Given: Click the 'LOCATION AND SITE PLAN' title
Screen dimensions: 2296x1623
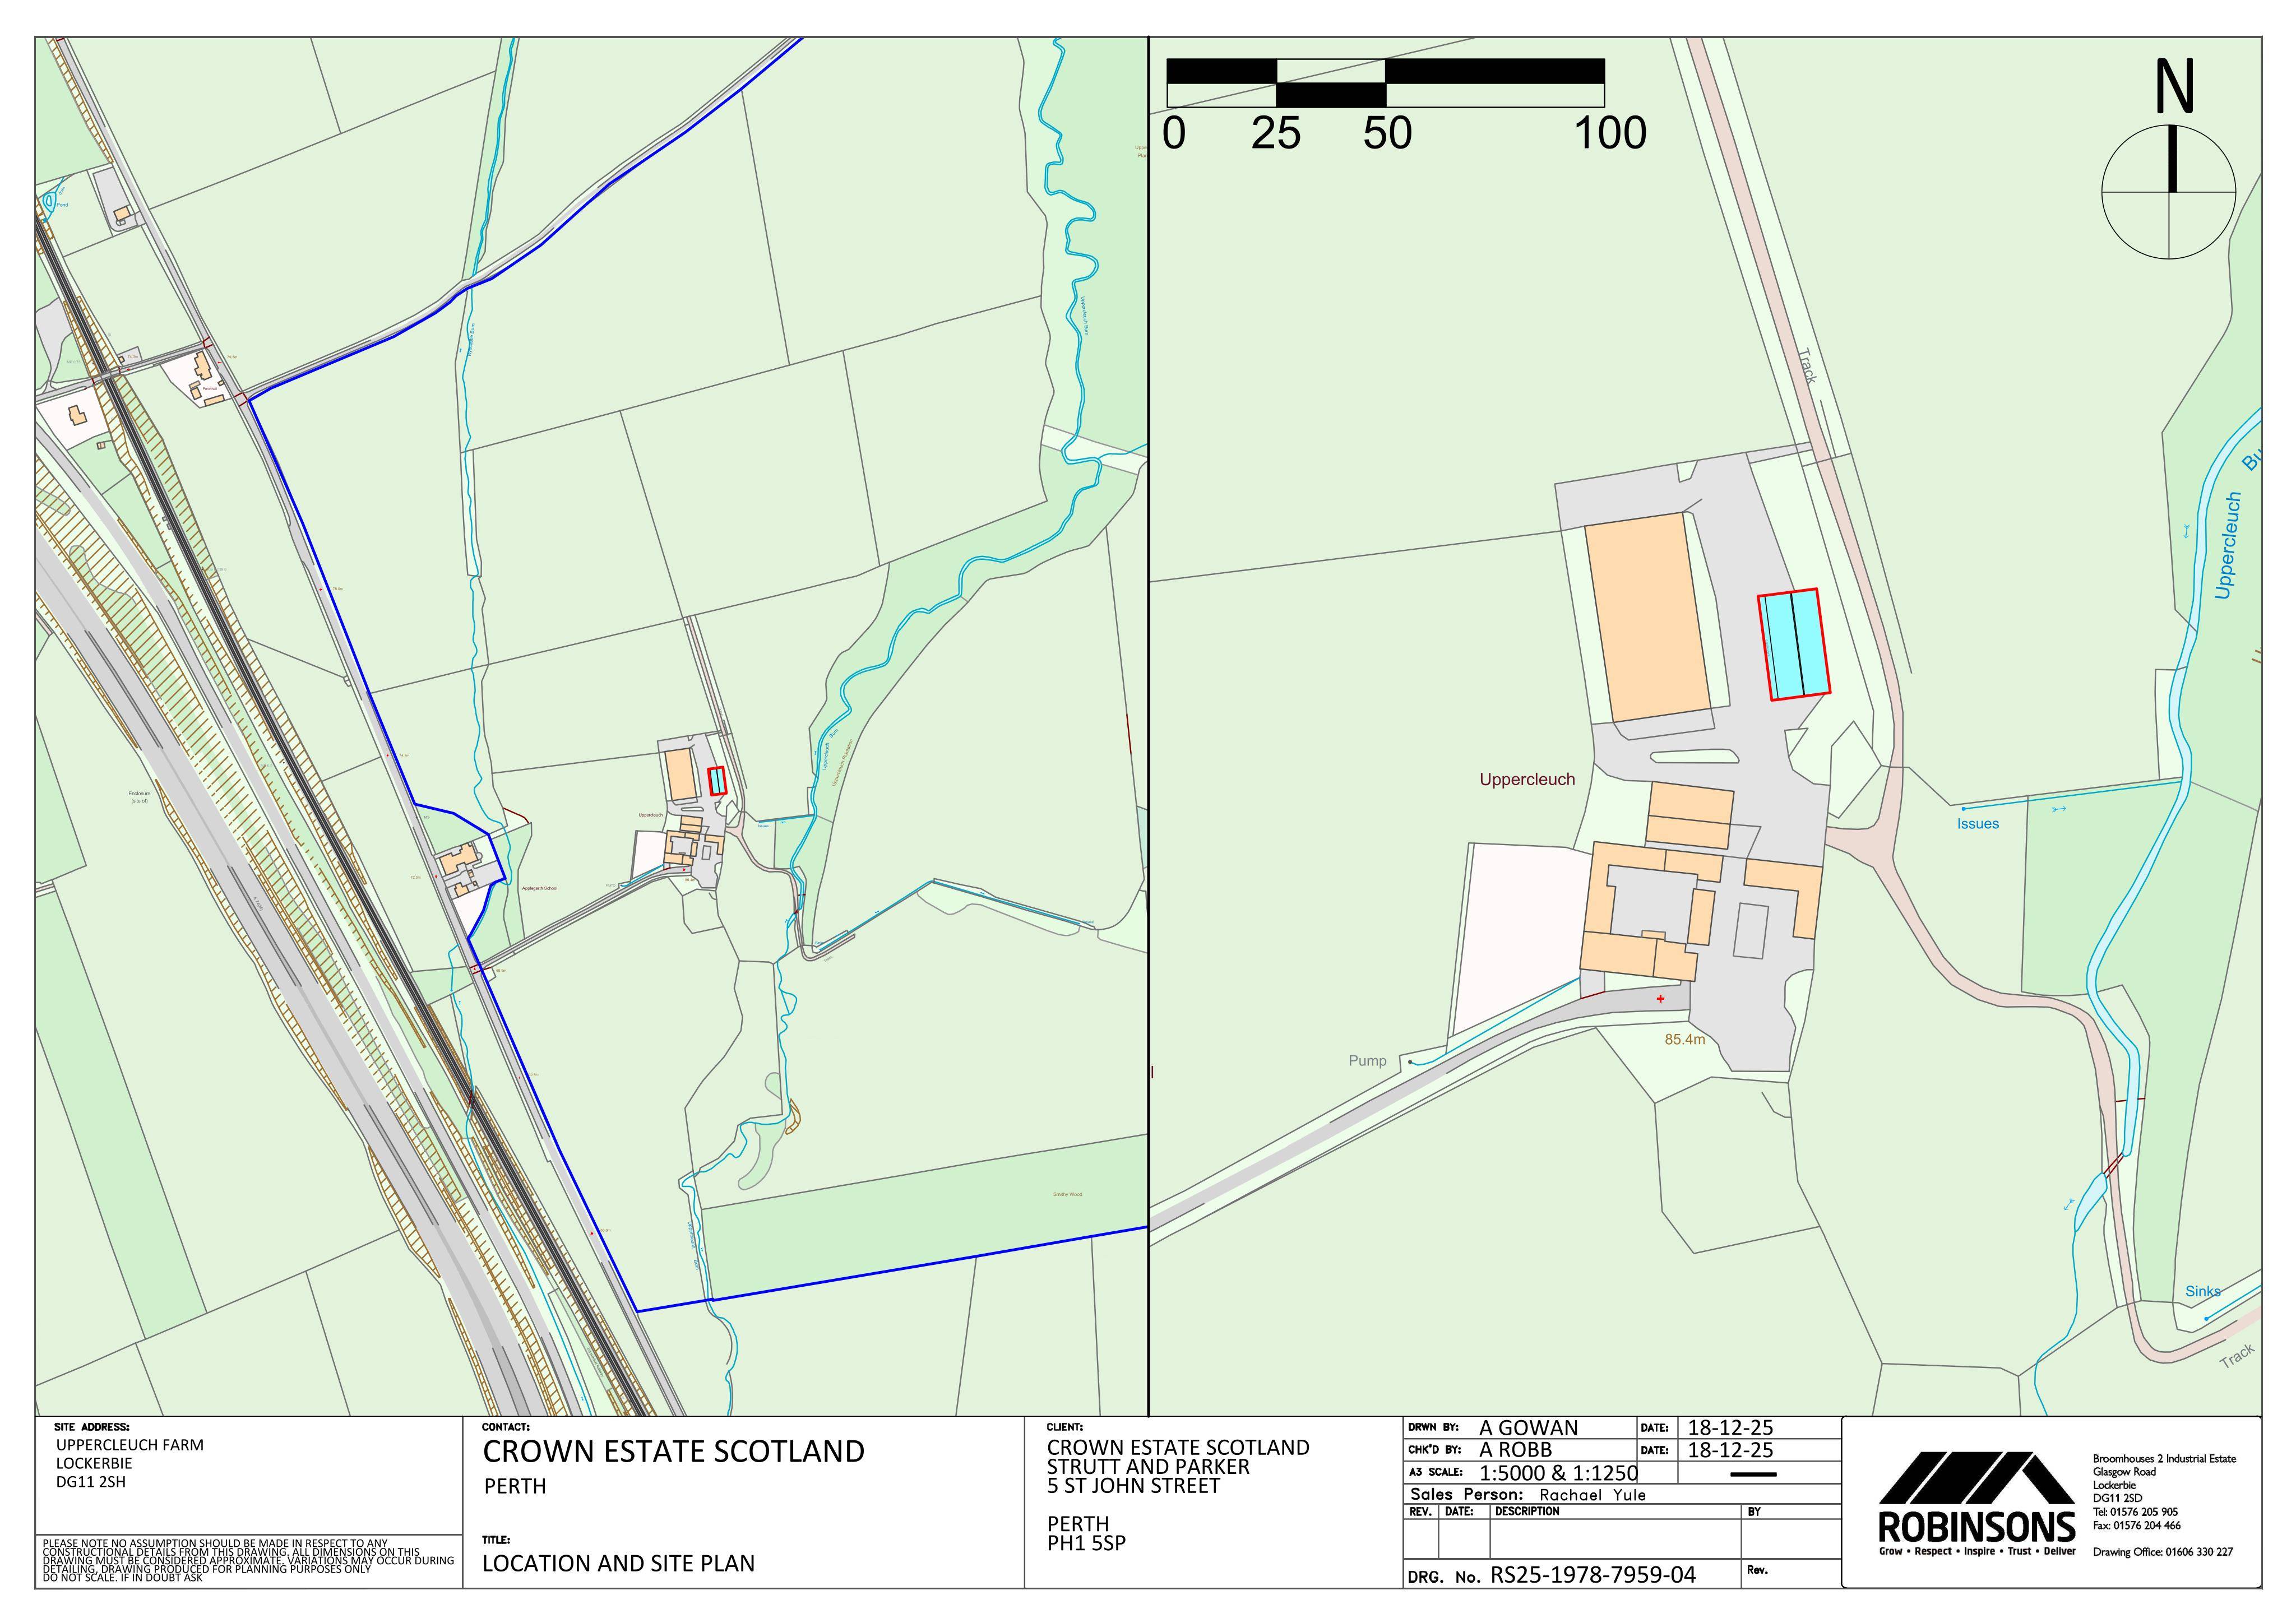Looking at the screenshot, I should click(618, 1563).
